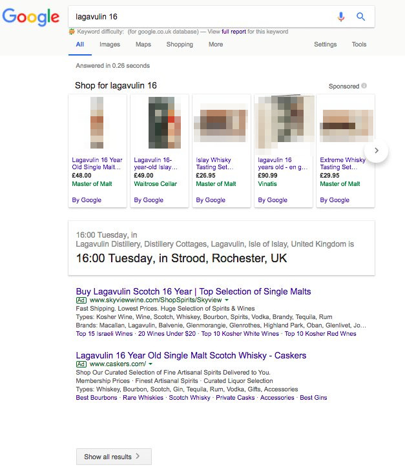Open 'Top 15 Israeli Wines' sitelink

click(x=104, y=334)
